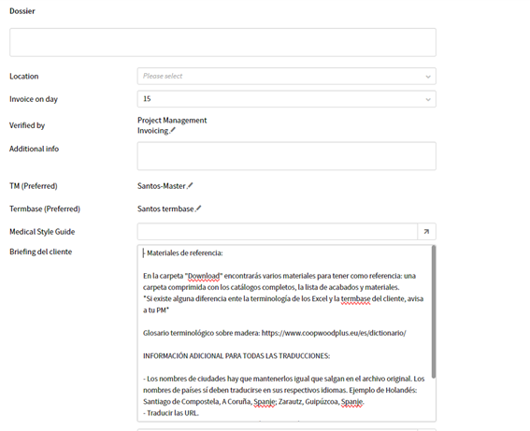Click the "Verified by" label

tap(27, 125)
